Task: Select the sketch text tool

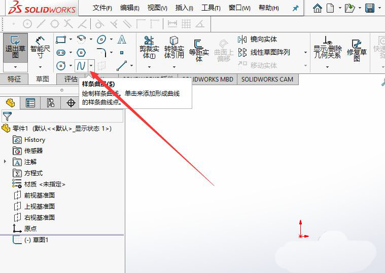Action: pos(122,39)
